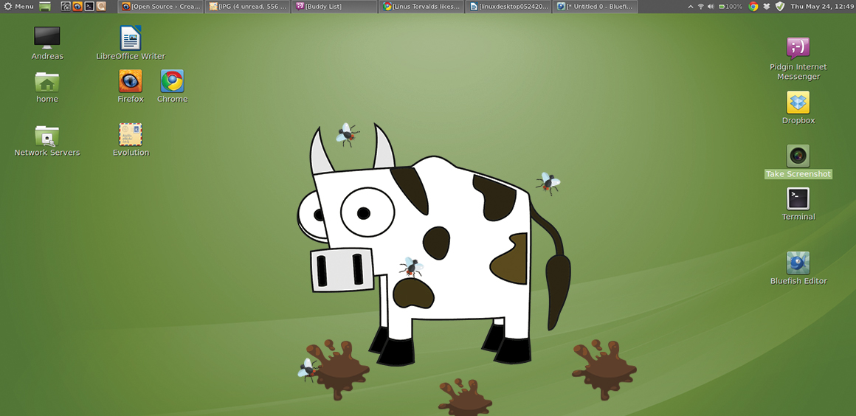The image size is (856, 416).
Task: Click the "Bluefish Editor" label text
Action: coord(798,281)
